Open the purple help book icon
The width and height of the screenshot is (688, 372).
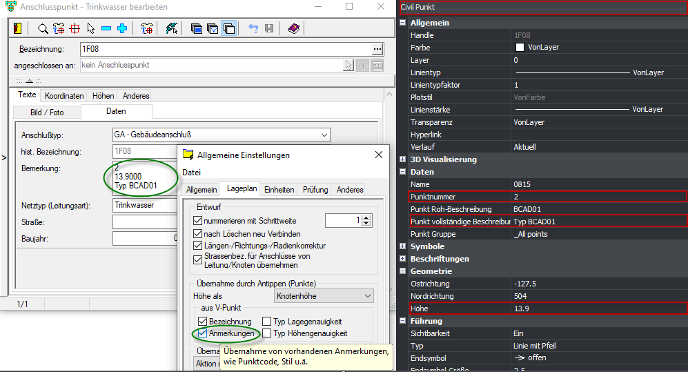[293, 28]
